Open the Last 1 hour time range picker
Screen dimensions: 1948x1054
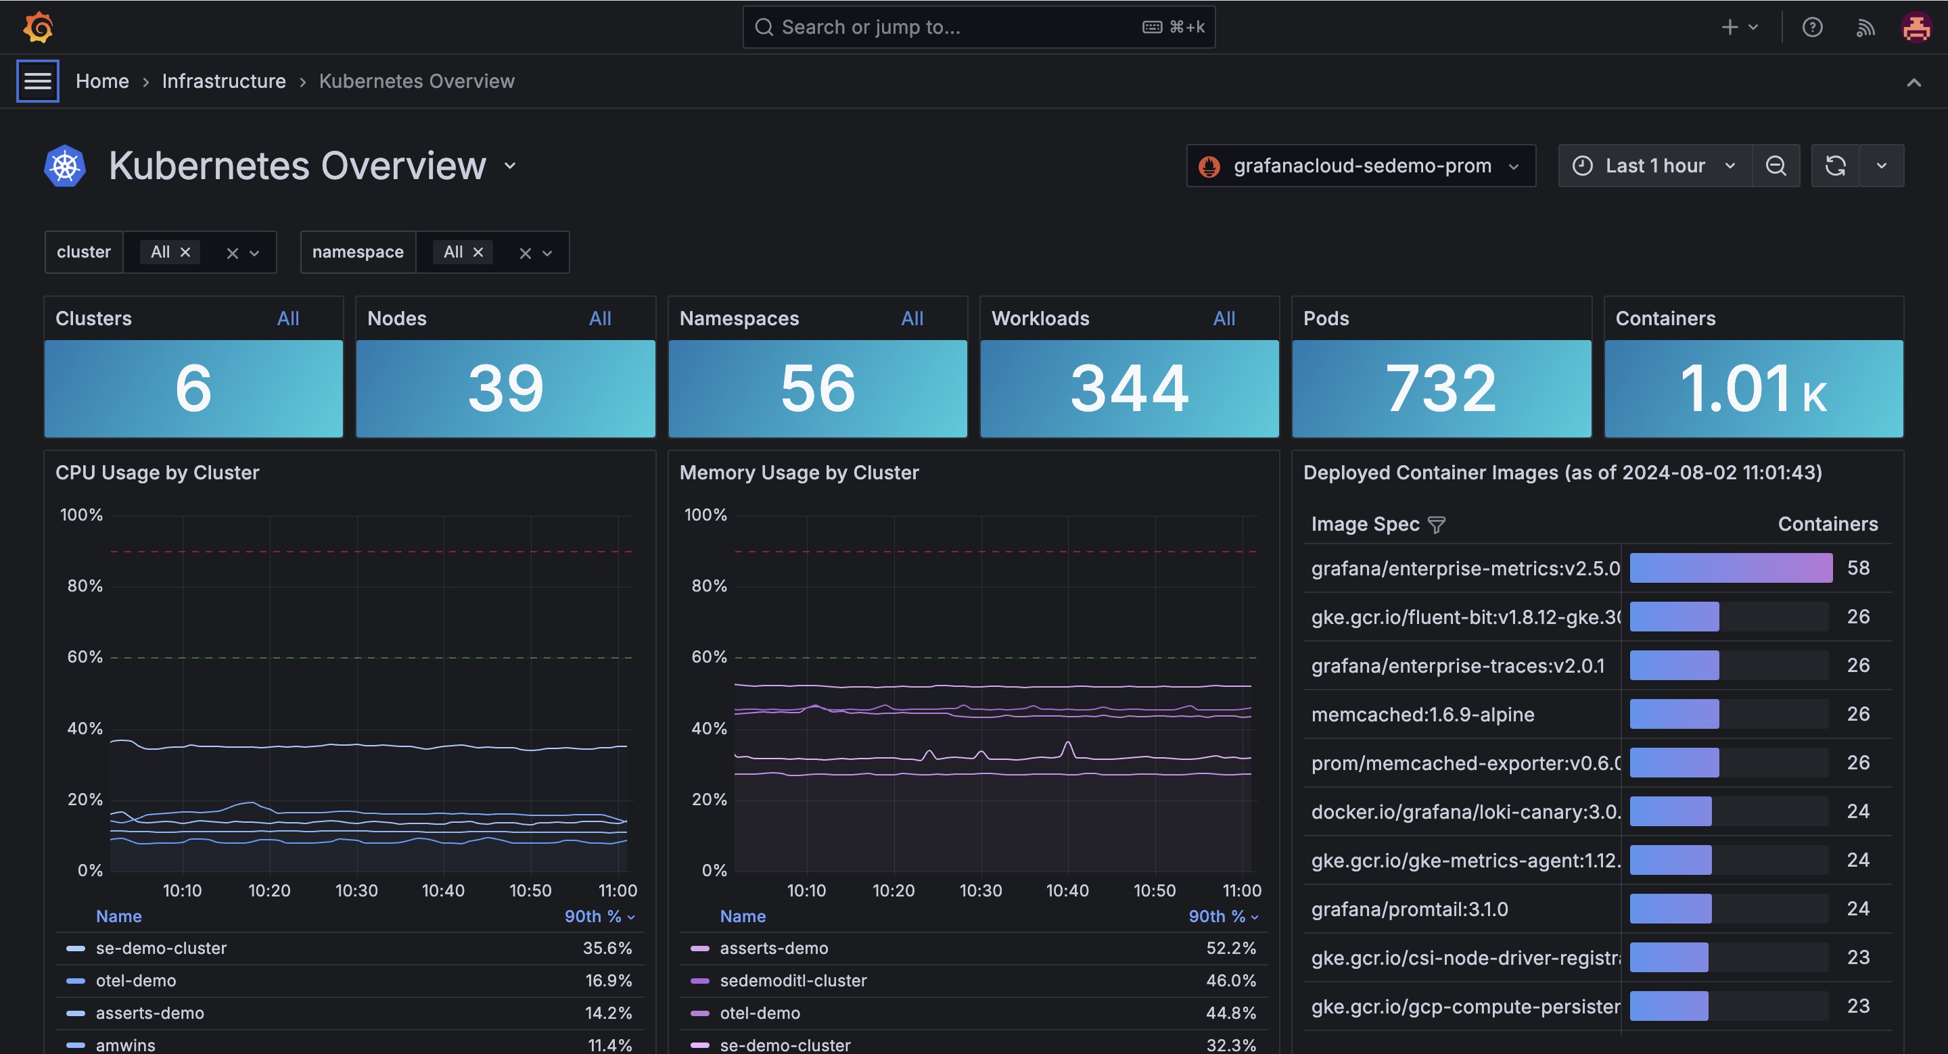coord(1653,166)
